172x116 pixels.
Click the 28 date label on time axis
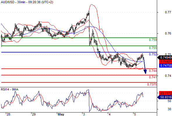click(8, 114)
